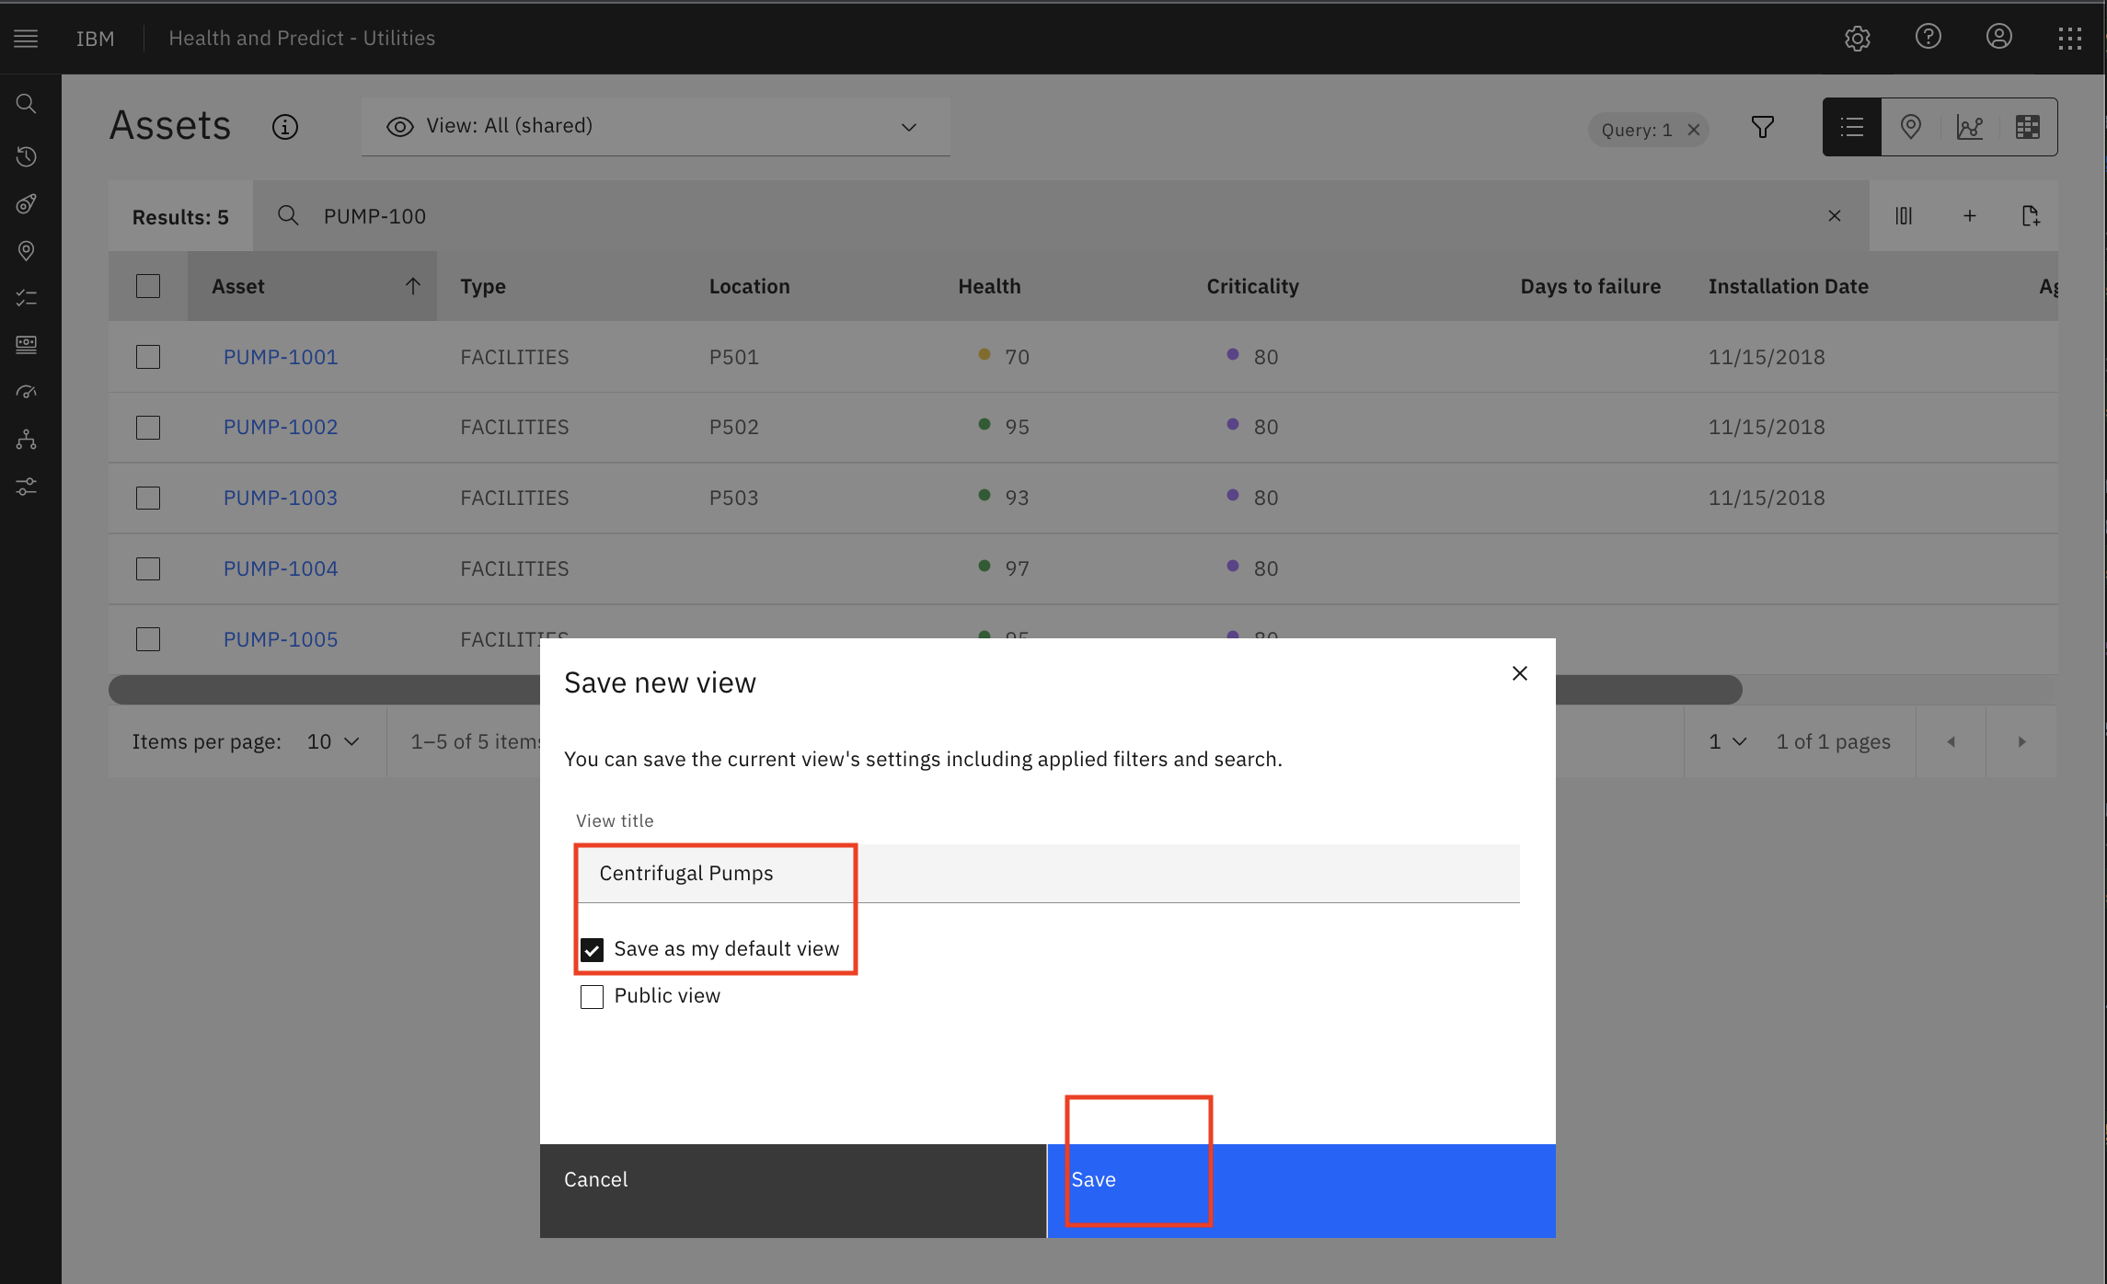Sort by the Asset column header
This screenshot has width=2107, height=1284.
[312, 286]
